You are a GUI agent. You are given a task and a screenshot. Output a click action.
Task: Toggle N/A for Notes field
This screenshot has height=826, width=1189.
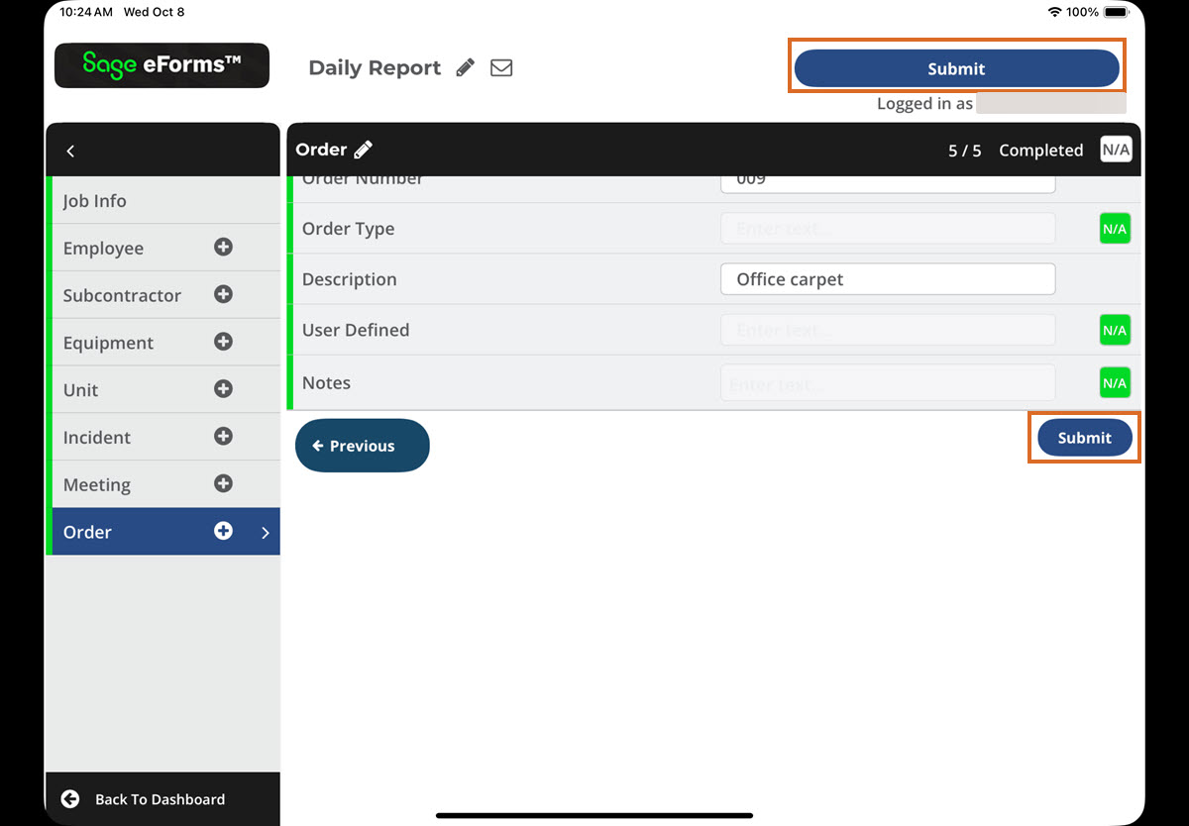coord(1115,382)
